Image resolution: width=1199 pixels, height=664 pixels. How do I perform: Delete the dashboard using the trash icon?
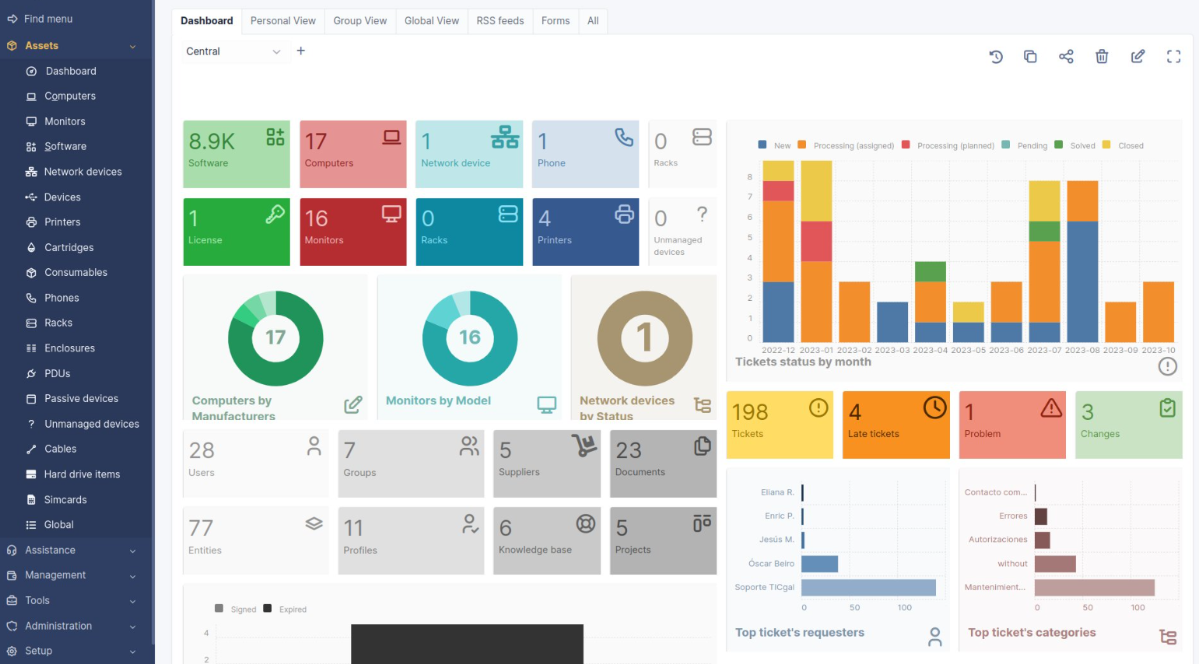point(1102,56)
